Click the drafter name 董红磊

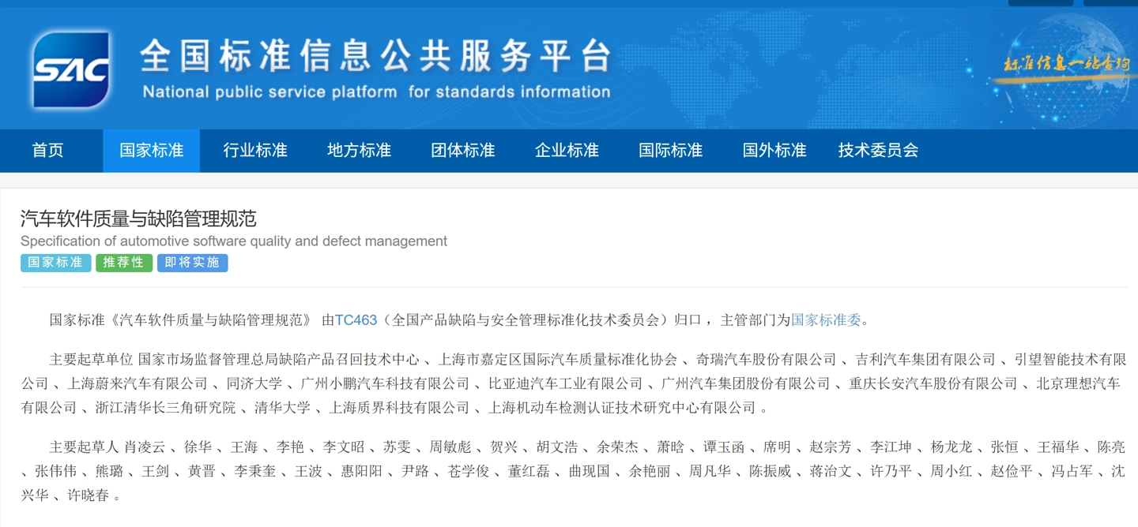(x=529, y=472)
